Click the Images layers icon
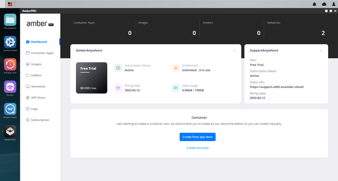This screenshot has height=181, width=338. (x=28, y=64)
